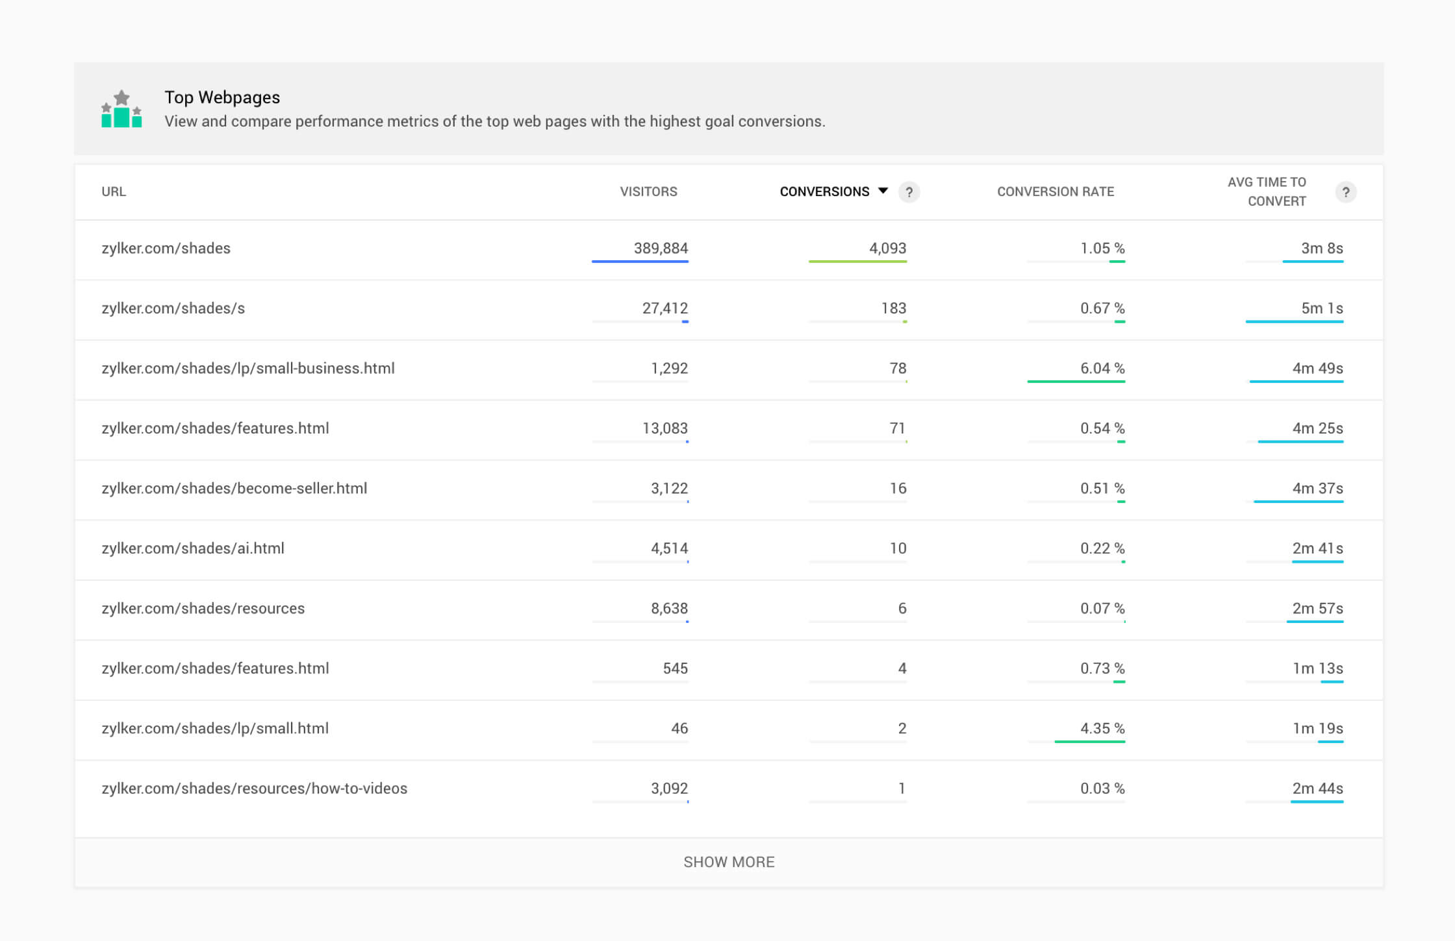
Task: Toggle the Conversions sort arrow
Action: coord(883,191)
